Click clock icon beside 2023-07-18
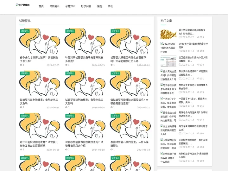The width and height of the screenshot is (228, 171). point(180,51)
